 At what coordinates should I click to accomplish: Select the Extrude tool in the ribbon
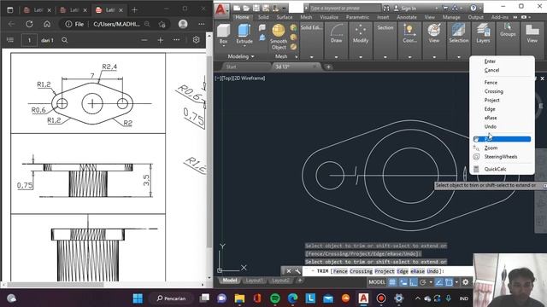point(244,34)
